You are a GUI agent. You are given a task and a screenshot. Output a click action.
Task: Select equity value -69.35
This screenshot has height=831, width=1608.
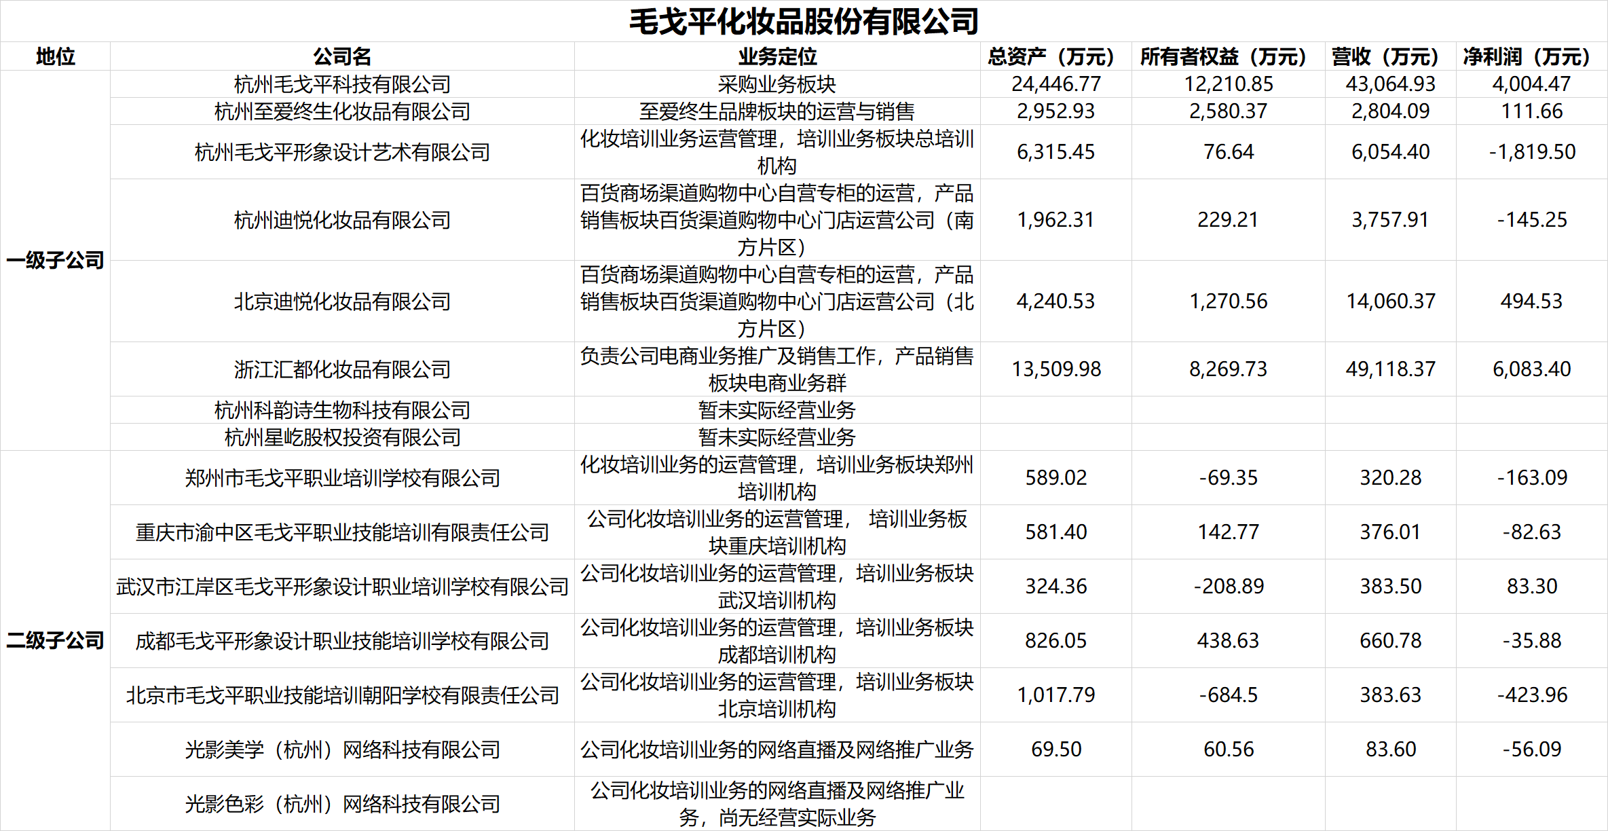1228,478
